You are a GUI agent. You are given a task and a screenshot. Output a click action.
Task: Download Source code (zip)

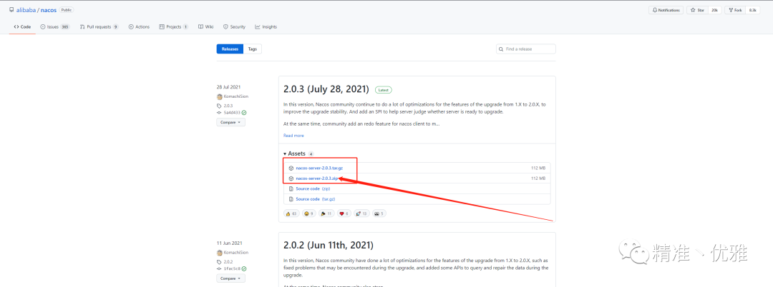[313, 188]
